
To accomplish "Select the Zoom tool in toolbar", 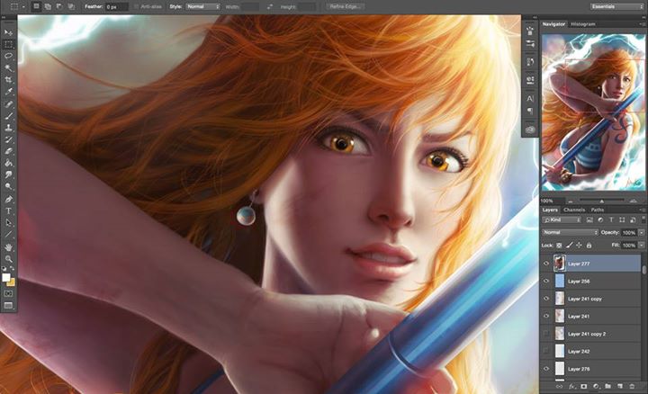I will tap(9, 258).
